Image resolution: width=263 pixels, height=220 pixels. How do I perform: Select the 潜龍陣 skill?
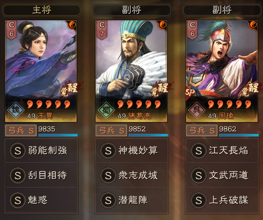click(131, 200)
